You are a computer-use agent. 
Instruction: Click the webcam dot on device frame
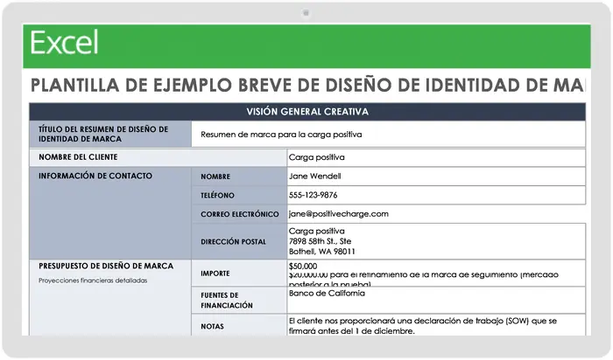[x=306, y=13]
